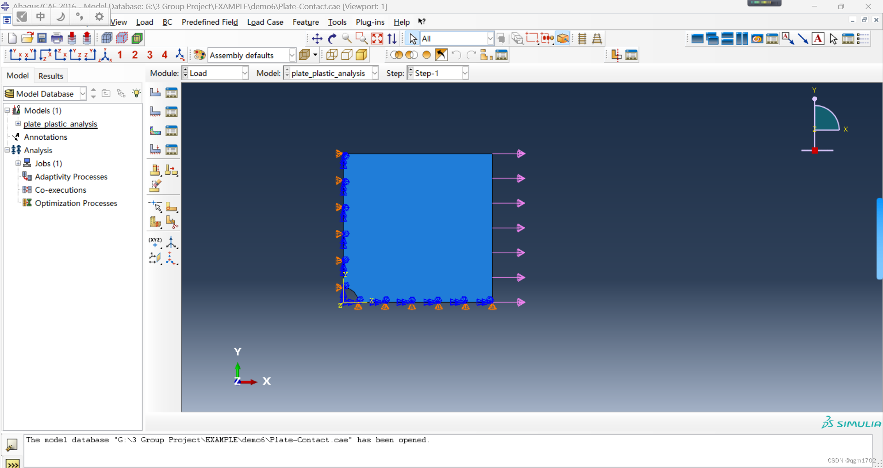Select the Box Zoom tool

pos(361,39)
